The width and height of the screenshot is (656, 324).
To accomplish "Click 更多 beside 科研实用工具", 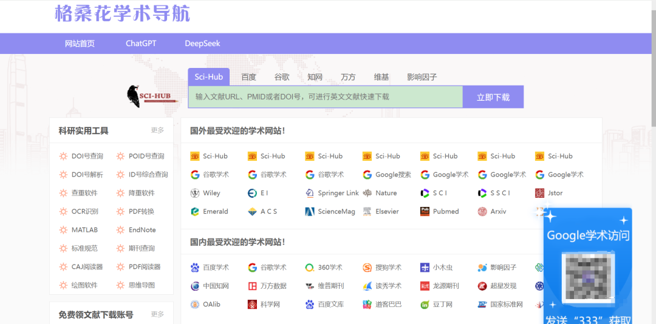I will click(157, 130).
